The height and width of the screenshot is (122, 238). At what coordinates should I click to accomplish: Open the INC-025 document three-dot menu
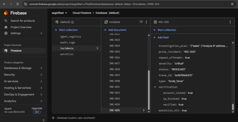point(230,22)
